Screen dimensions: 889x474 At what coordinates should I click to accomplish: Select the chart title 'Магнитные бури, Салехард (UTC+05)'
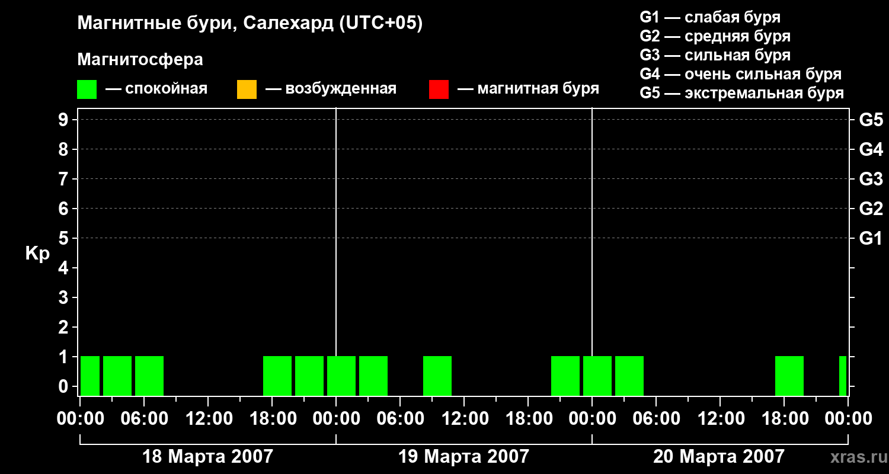(x=250, y=24)
